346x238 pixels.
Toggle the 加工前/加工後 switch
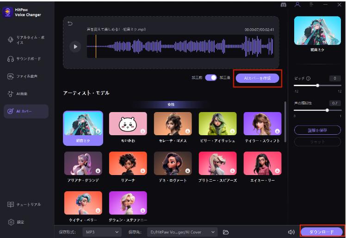(x=211, y=78)
